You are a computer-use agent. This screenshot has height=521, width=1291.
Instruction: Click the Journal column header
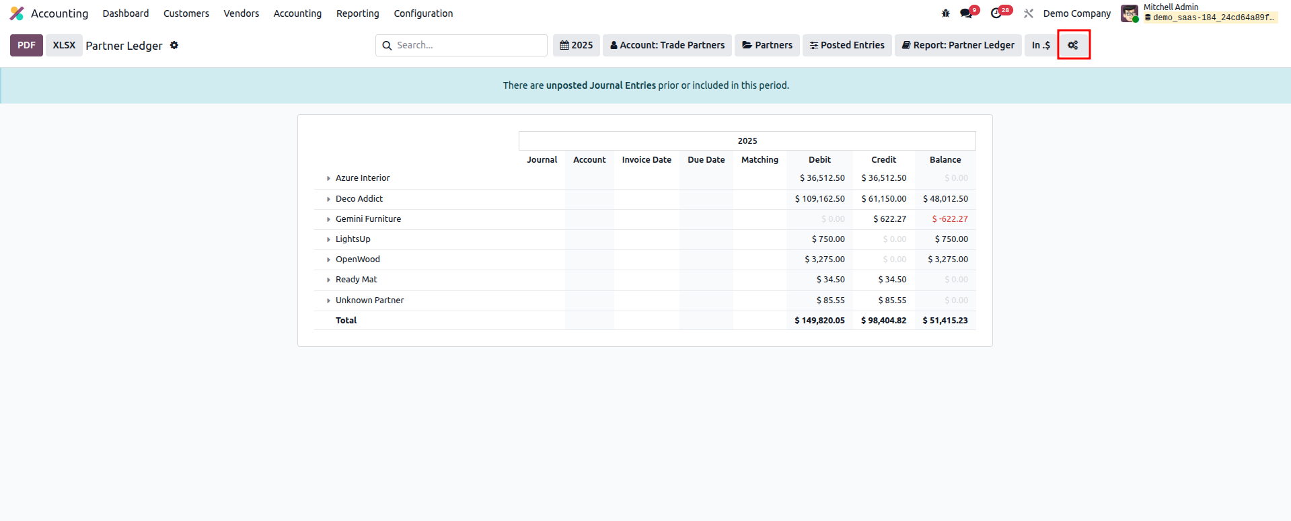tap(542, 160)
